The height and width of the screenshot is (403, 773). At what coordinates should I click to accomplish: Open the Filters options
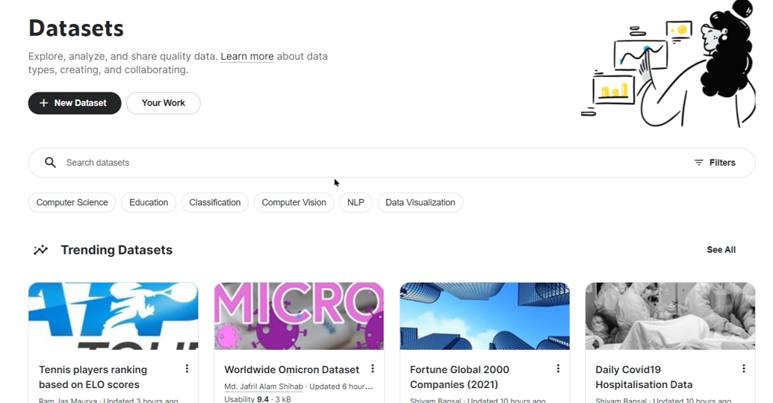click(x=715, y=163)
